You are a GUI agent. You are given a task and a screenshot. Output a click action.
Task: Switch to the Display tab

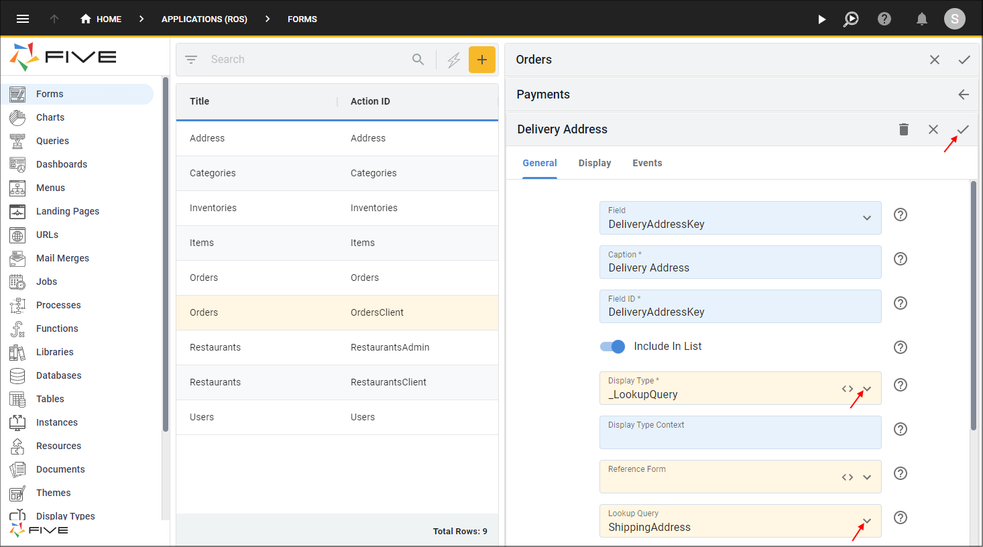595,163
